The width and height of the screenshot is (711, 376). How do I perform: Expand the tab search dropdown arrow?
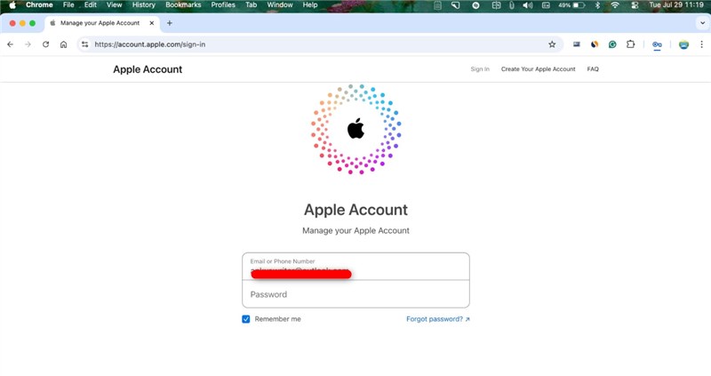(x=702, y=23)
